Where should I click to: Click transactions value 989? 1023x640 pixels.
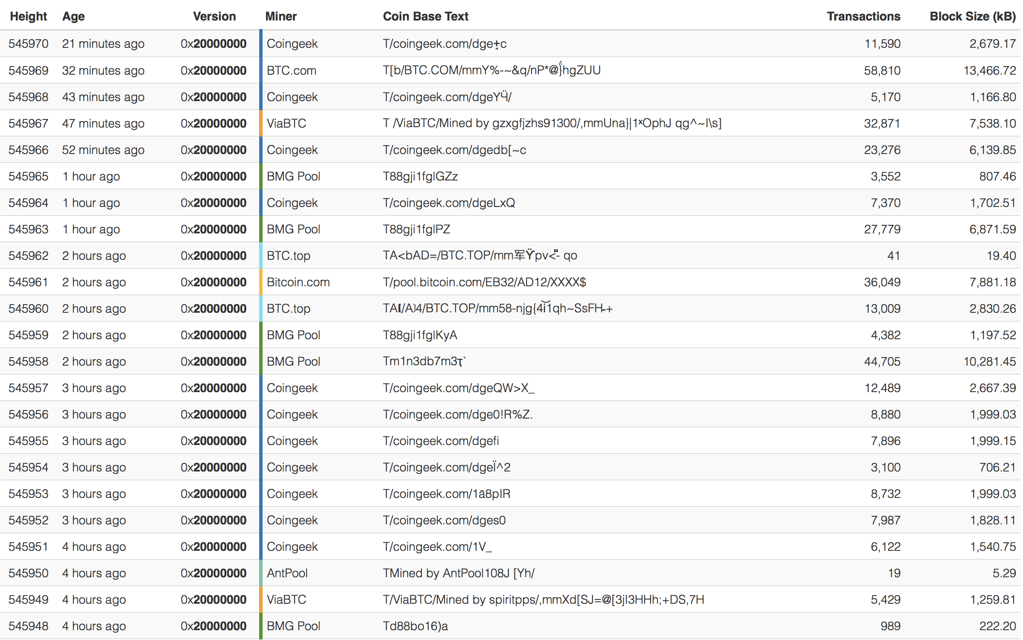tap(891, 626)
